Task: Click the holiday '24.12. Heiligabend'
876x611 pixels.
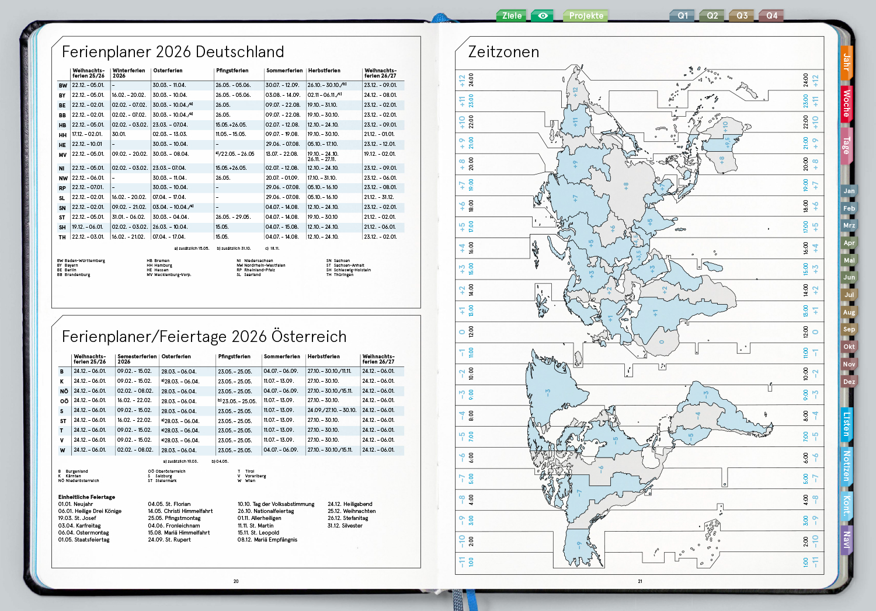Action: click(x=350, y=504)
